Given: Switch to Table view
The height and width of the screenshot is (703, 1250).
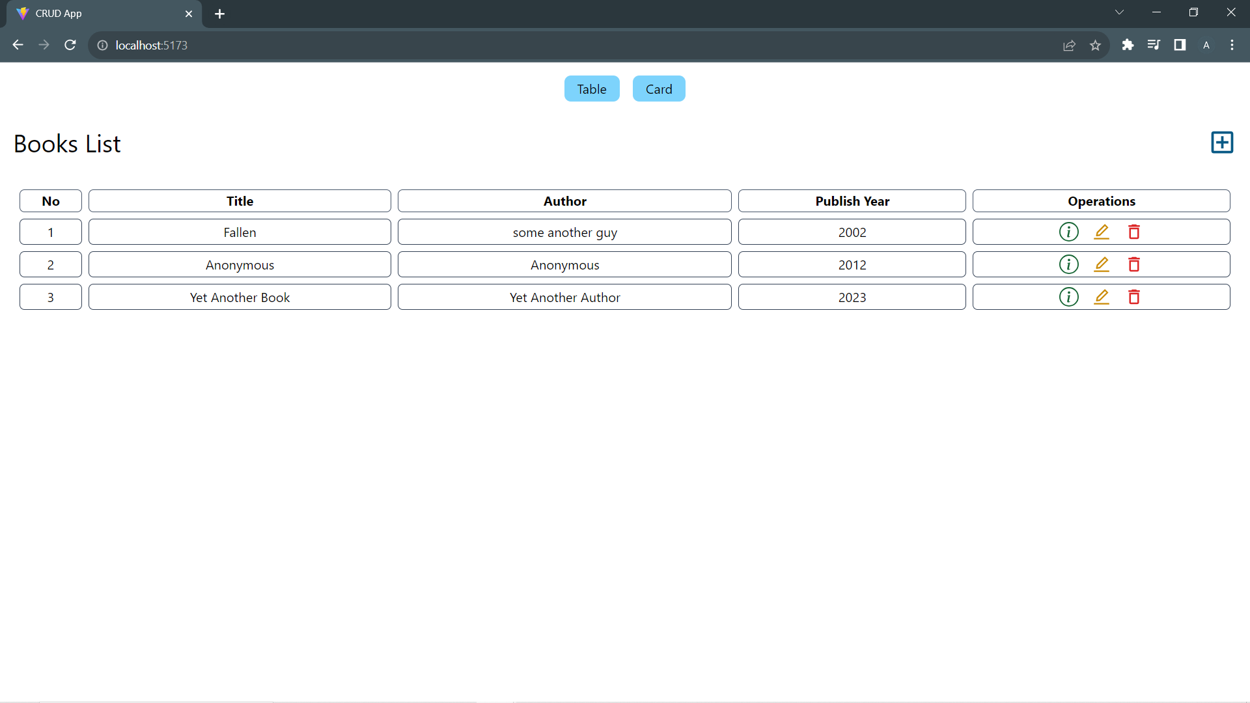Looking at the screenshot, I should point(591,89).
